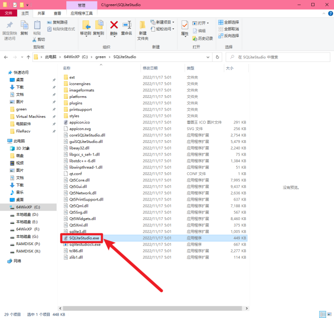The height and width of the screenshot is (318, 334).
Task: Expand the Open button dropdown arrow
Action: point(208,23)
